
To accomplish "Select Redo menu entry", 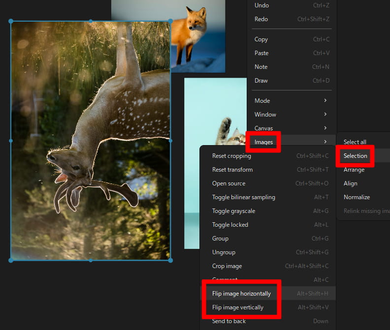I will pos(261,19).
